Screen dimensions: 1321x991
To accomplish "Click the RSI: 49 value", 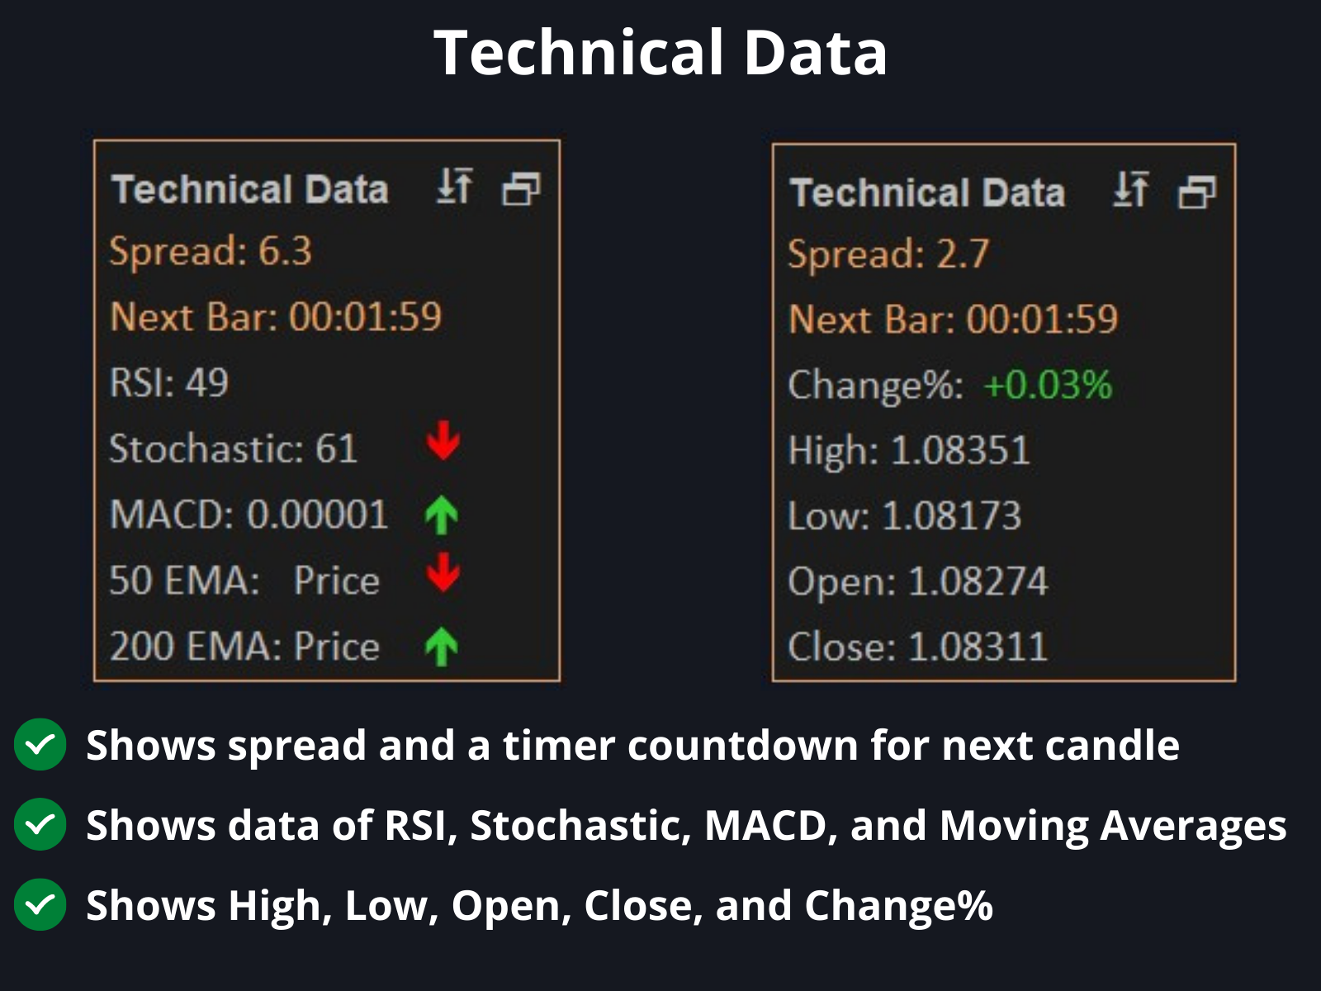I will click(169, 382).
